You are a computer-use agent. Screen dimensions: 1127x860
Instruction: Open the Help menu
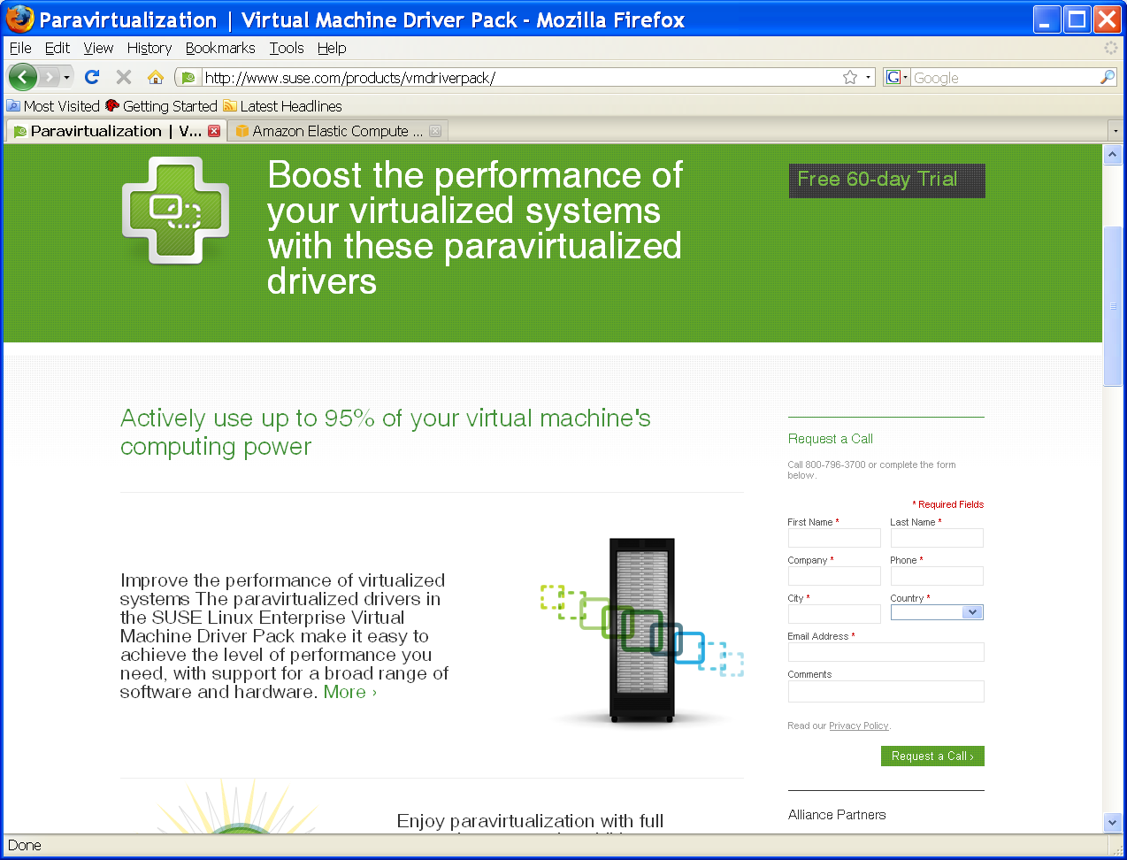(x=332, y=48)
